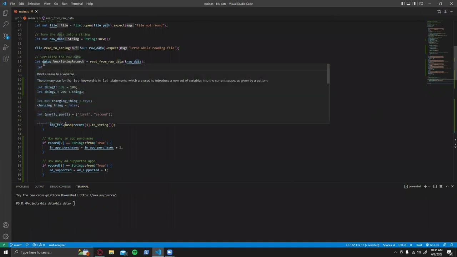Image resolution: width=457 pixels, height=257 pixels.
Task: Open the feedback icon in status bar
Action: [x=445, y=245]
